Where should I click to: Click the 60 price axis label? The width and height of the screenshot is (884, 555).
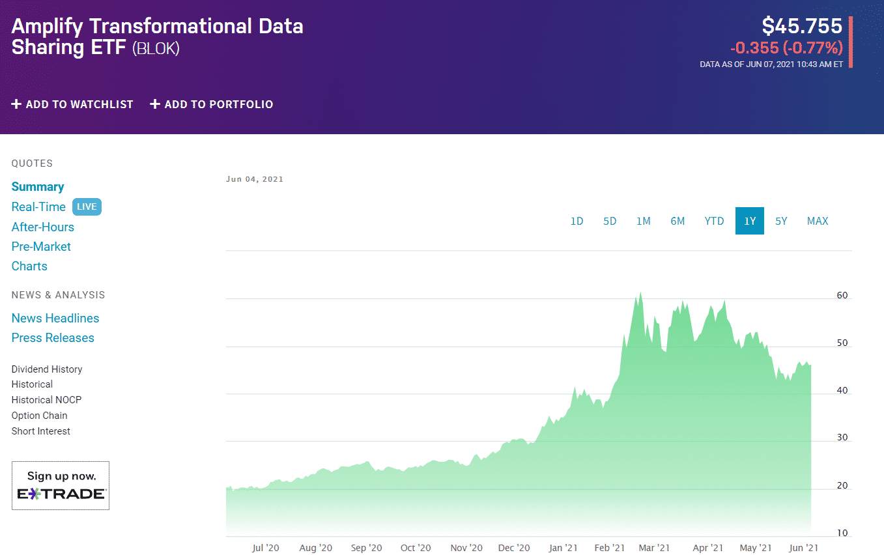(x=842, y=296)
